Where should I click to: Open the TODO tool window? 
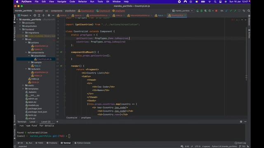(39, 143)
